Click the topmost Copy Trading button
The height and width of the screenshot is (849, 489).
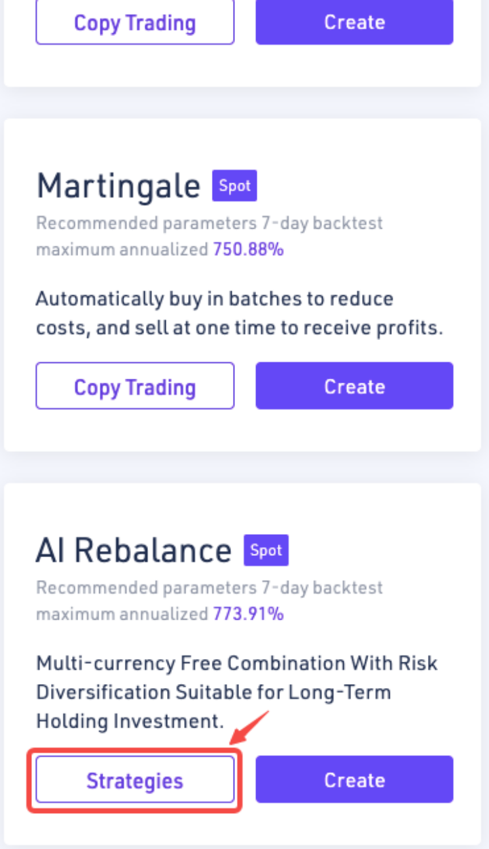coord(134,23)
